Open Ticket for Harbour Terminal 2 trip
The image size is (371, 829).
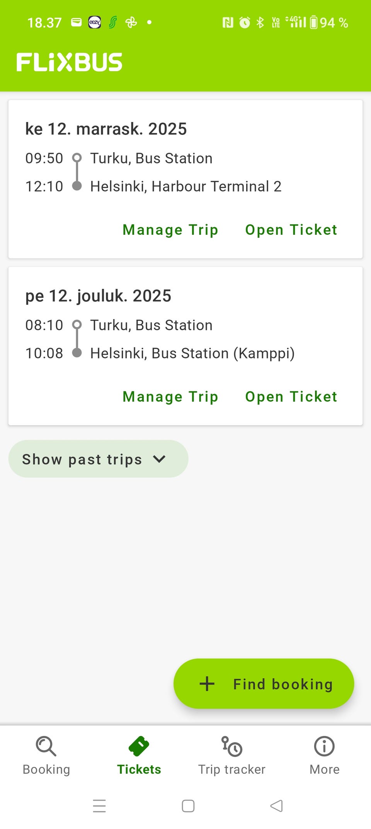[291, 230]
